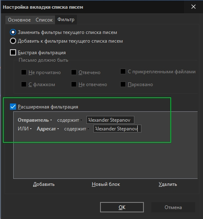
Task: Close the dialog with the X icon
Action: click(193, 7)
